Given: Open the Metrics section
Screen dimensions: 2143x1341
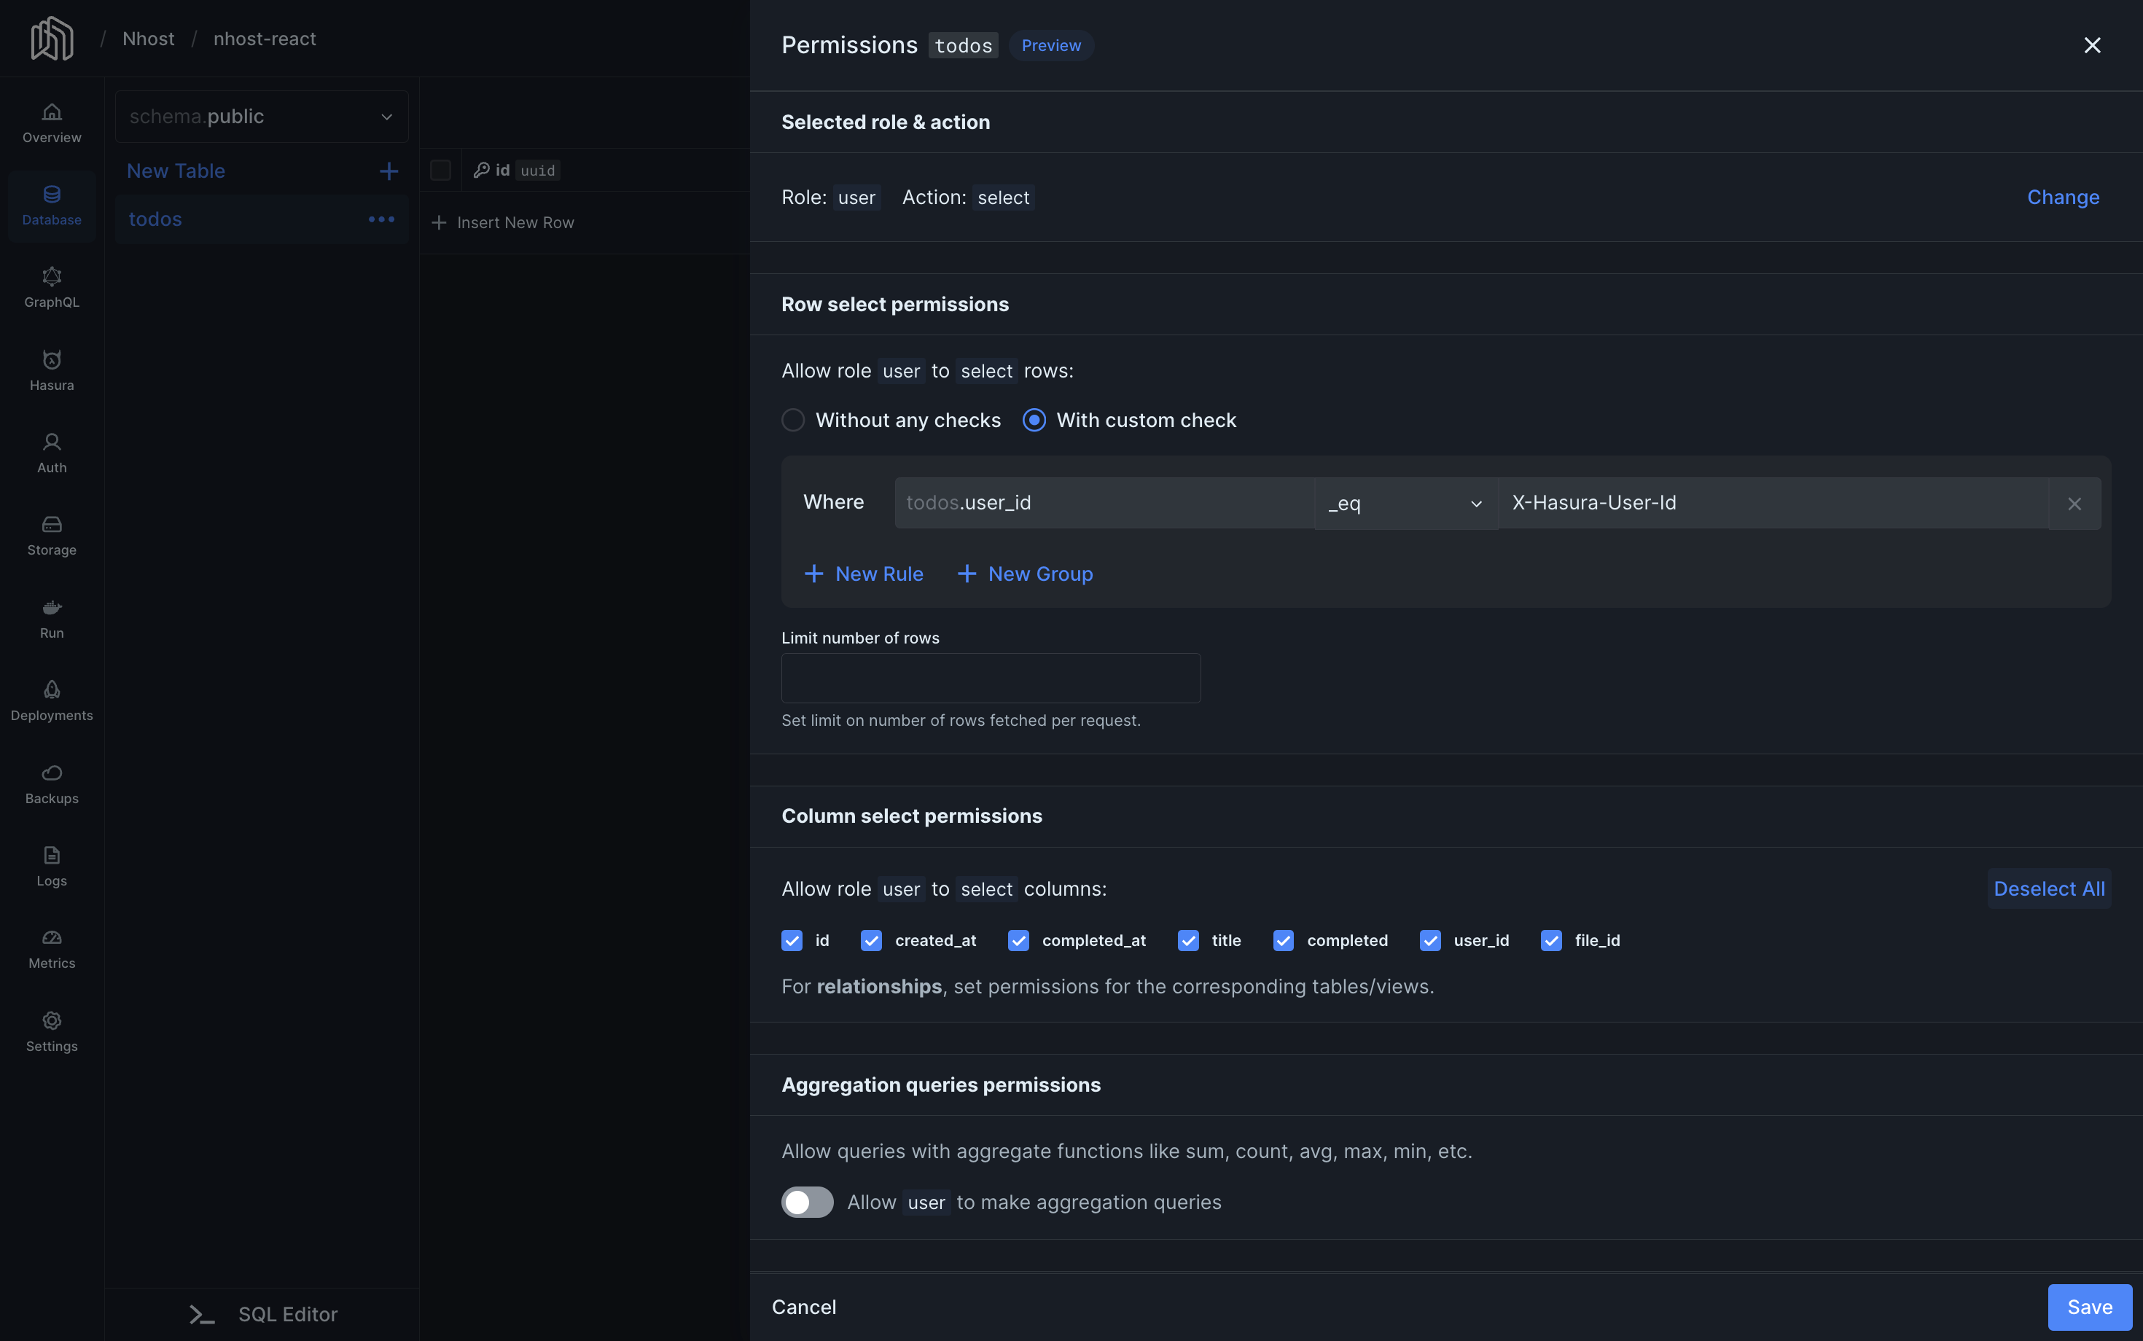Looking at the screenshot, I should [50, 948].
